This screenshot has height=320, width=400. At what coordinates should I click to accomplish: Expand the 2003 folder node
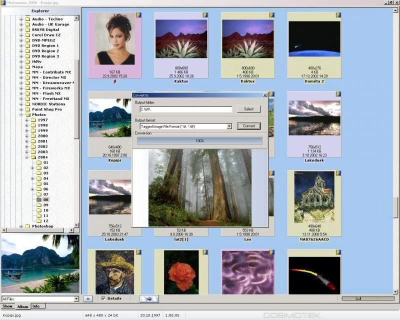[x=27, y=152]
